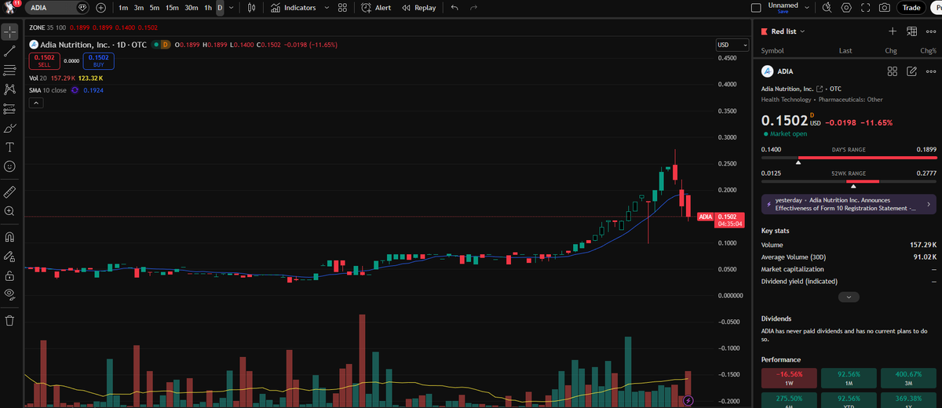The image size is (942, 408).
Task: Switch to 3m timeframe
Action: click(139, 8)
